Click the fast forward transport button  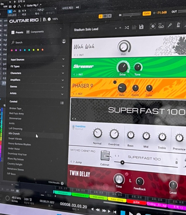coord(104,210)
